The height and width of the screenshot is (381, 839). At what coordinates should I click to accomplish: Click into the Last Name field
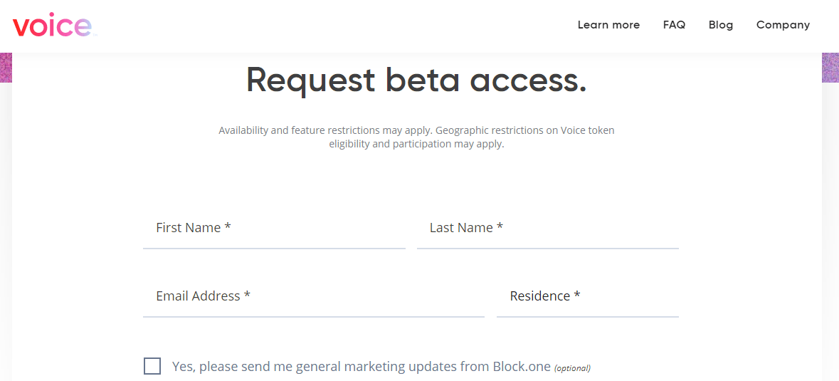point(547,229)
